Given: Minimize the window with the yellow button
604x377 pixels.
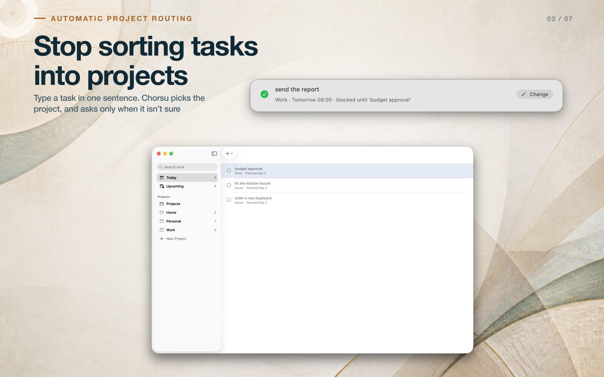Looking at the screenshot, I should coord(165,153).
